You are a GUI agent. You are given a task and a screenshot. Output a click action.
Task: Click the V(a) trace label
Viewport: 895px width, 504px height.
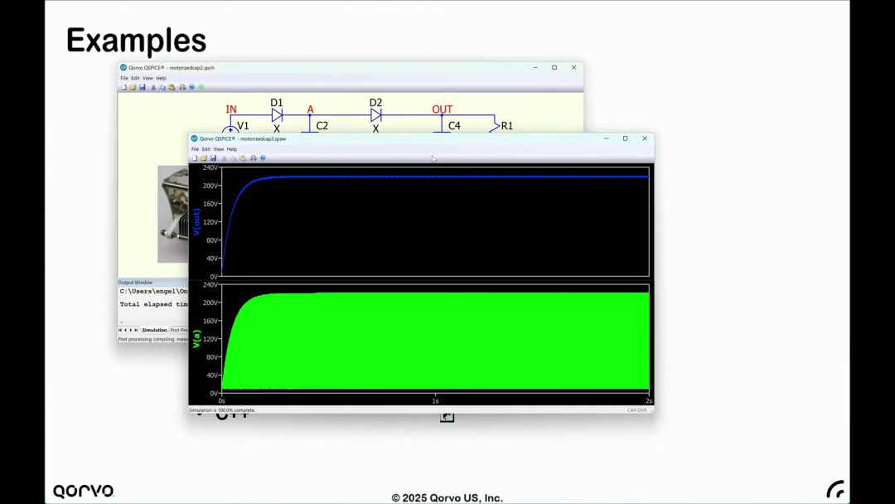[196, 339]
